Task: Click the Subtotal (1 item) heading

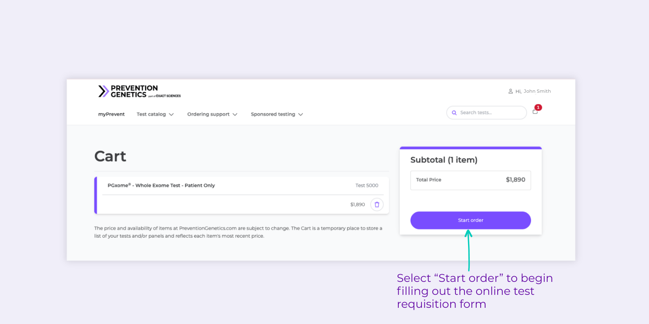Action: [444, 160]
